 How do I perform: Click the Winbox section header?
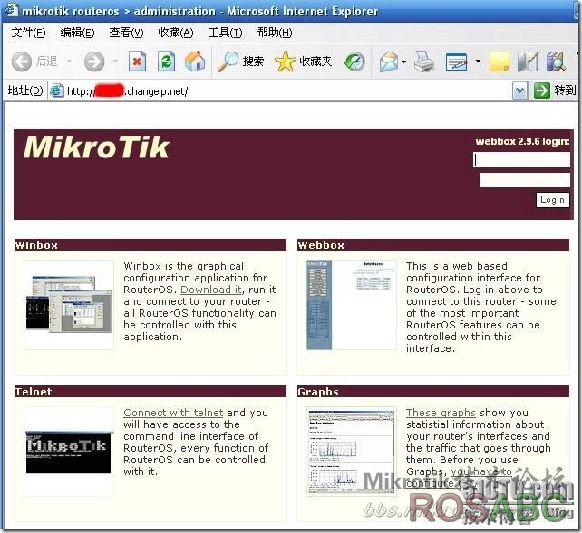coord(150,245)
